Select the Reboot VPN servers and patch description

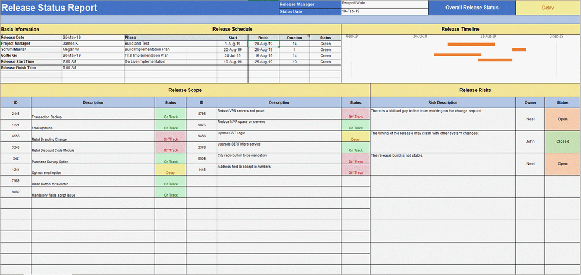279,111
